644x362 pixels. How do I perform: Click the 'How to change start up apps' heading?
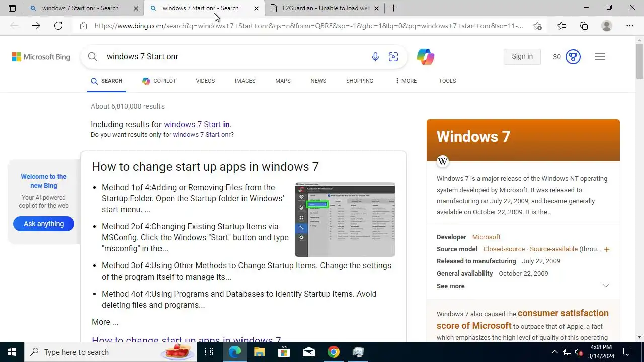coord(205,167)
